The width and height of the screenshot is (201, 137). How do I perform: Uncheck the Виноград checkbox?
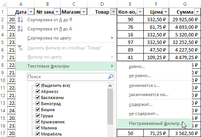coord(38,103)
